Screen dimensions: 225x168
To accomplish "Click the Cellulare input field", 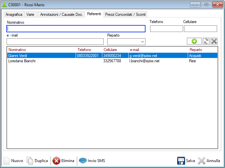I will pos(200,29).
